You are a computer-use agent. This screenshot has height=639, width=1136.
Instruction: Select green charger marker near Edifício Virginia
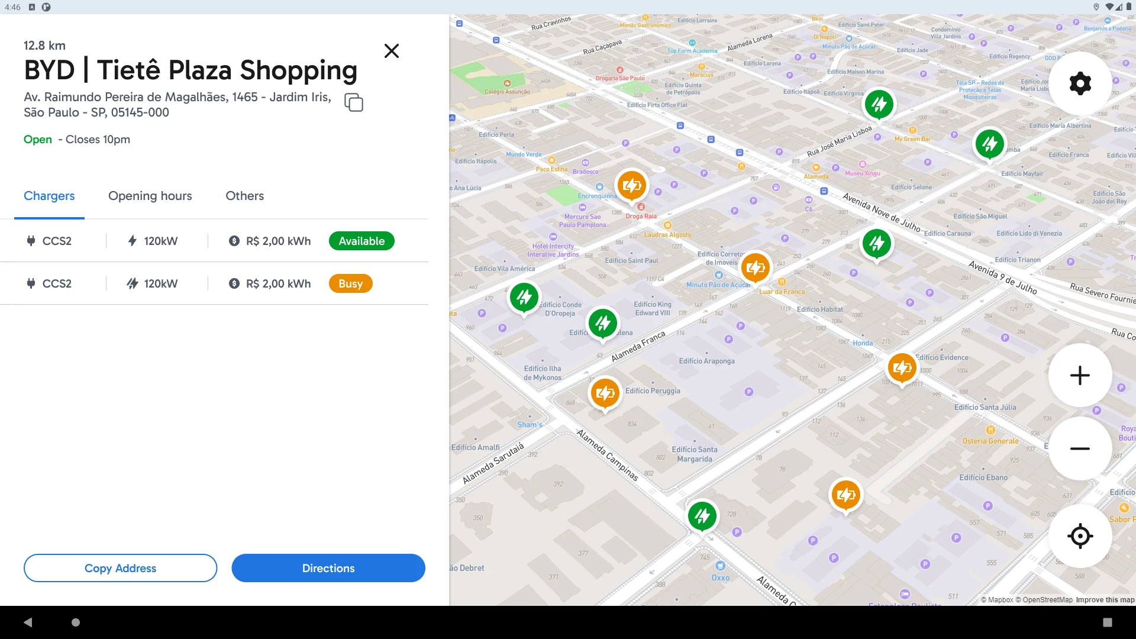[879, 105]
